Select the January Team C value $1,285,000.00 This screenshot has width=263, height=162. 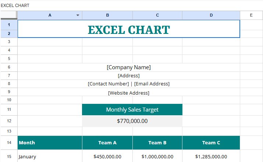pos(211,156)
